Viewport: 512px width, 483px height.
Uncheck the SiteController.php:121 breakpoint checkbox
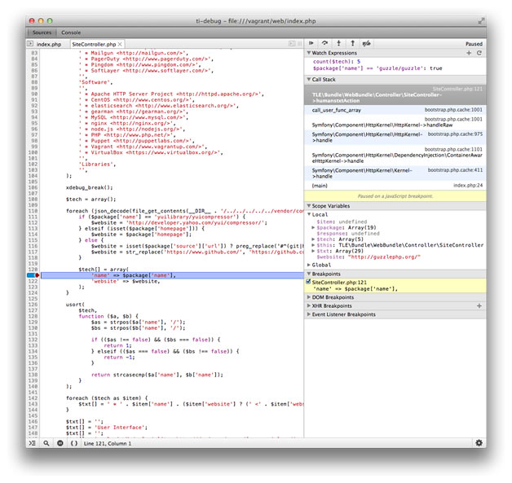308,282
